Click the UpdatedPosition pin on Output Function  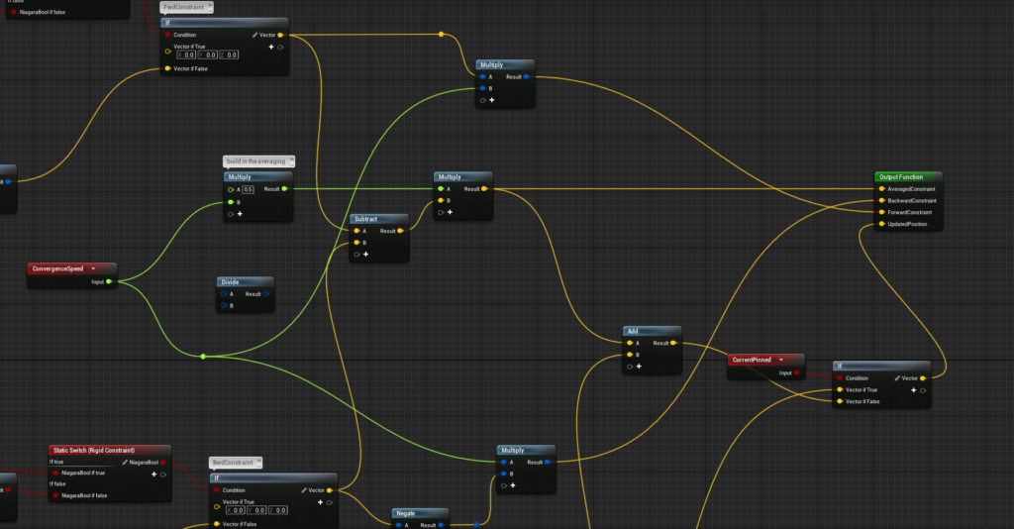[881, 225]
